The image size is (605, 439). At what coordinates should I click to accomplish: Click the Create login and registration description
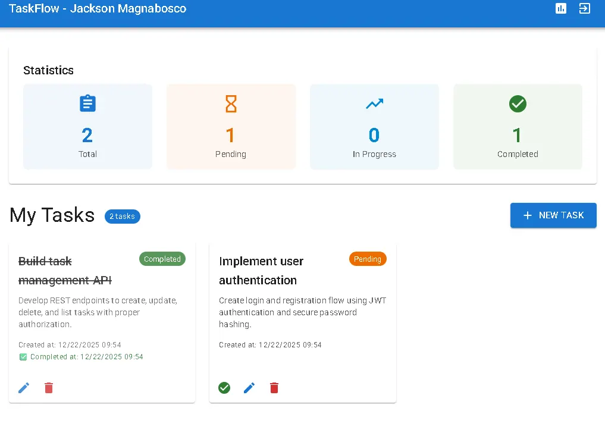point(302,312)
